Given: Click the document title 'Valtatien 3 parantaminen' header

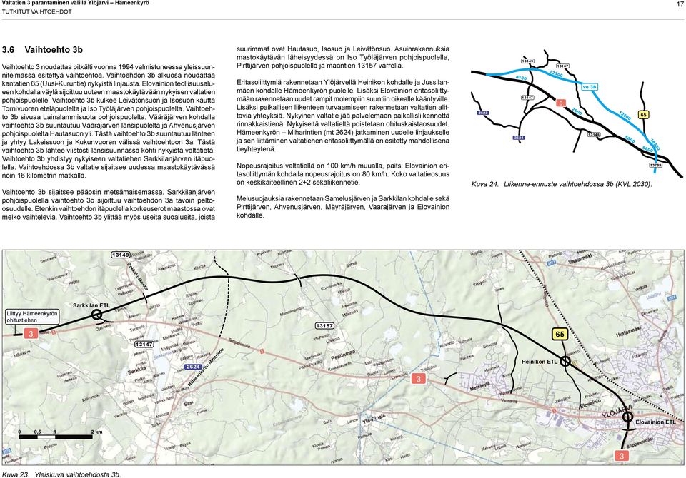Looking at the screenshot, I should pos(75,3).
